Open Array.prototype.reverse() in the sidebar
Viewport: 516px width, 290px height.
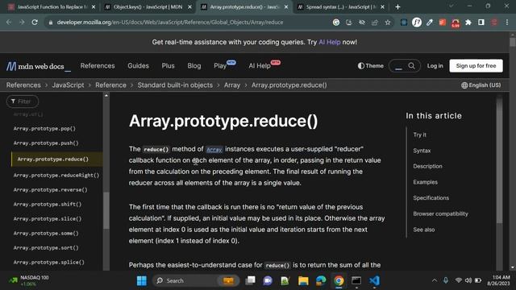click(x=50, y=190)
